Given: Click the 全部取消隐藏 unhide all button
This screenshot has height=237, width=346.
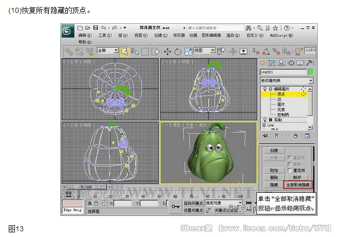Looking at the screenshot, I should (x=298, y=185).
